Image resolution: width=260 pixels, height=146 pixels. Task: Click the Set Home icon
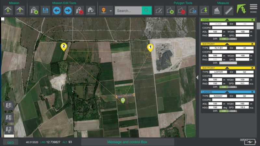click(91, 10)
